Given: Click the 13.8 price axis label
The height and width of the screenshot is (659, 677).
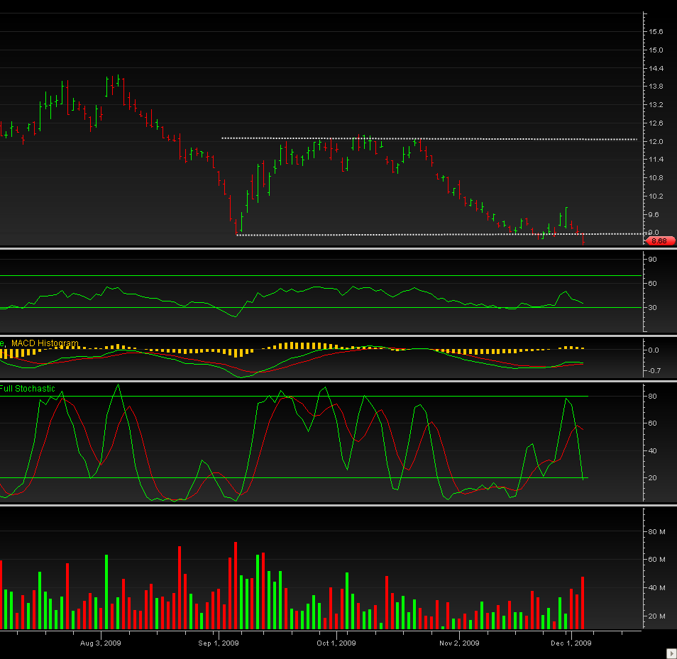Looking at the screenshot, I should [x=656, y=87].
